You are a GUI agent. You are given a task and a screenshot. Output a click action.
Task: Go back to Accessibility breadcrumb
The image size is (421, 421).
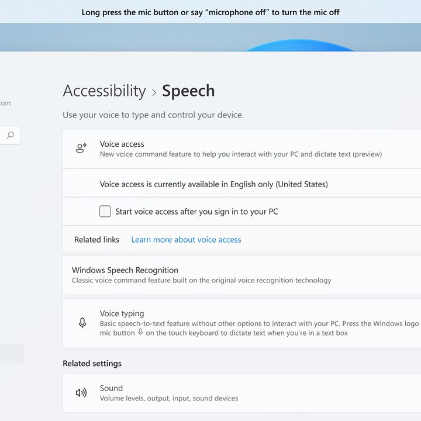[105, 91]
